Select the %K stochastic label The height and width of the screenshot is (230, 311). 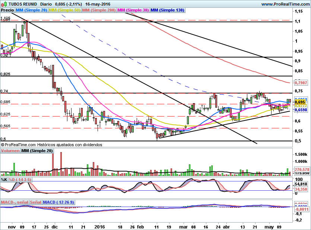pyautogui.click(x=4, y=180)
